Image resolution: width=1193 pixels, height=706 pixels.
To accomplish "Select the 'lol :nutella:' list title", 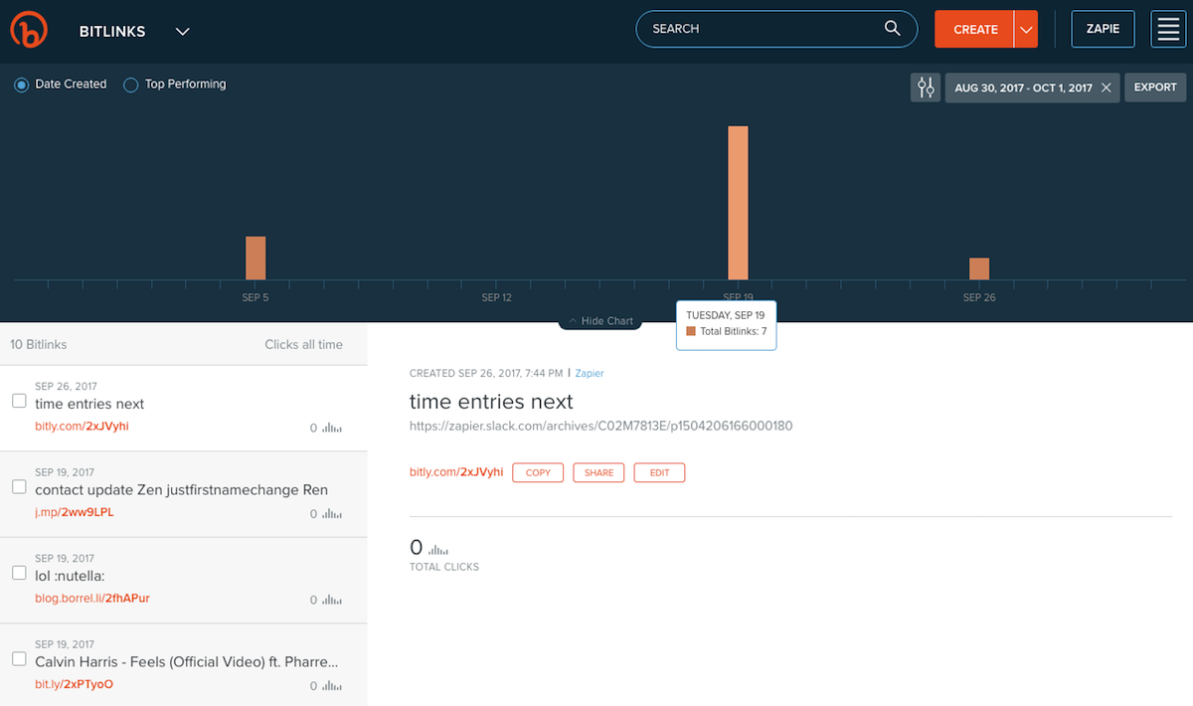I will (x=70, y=576).
